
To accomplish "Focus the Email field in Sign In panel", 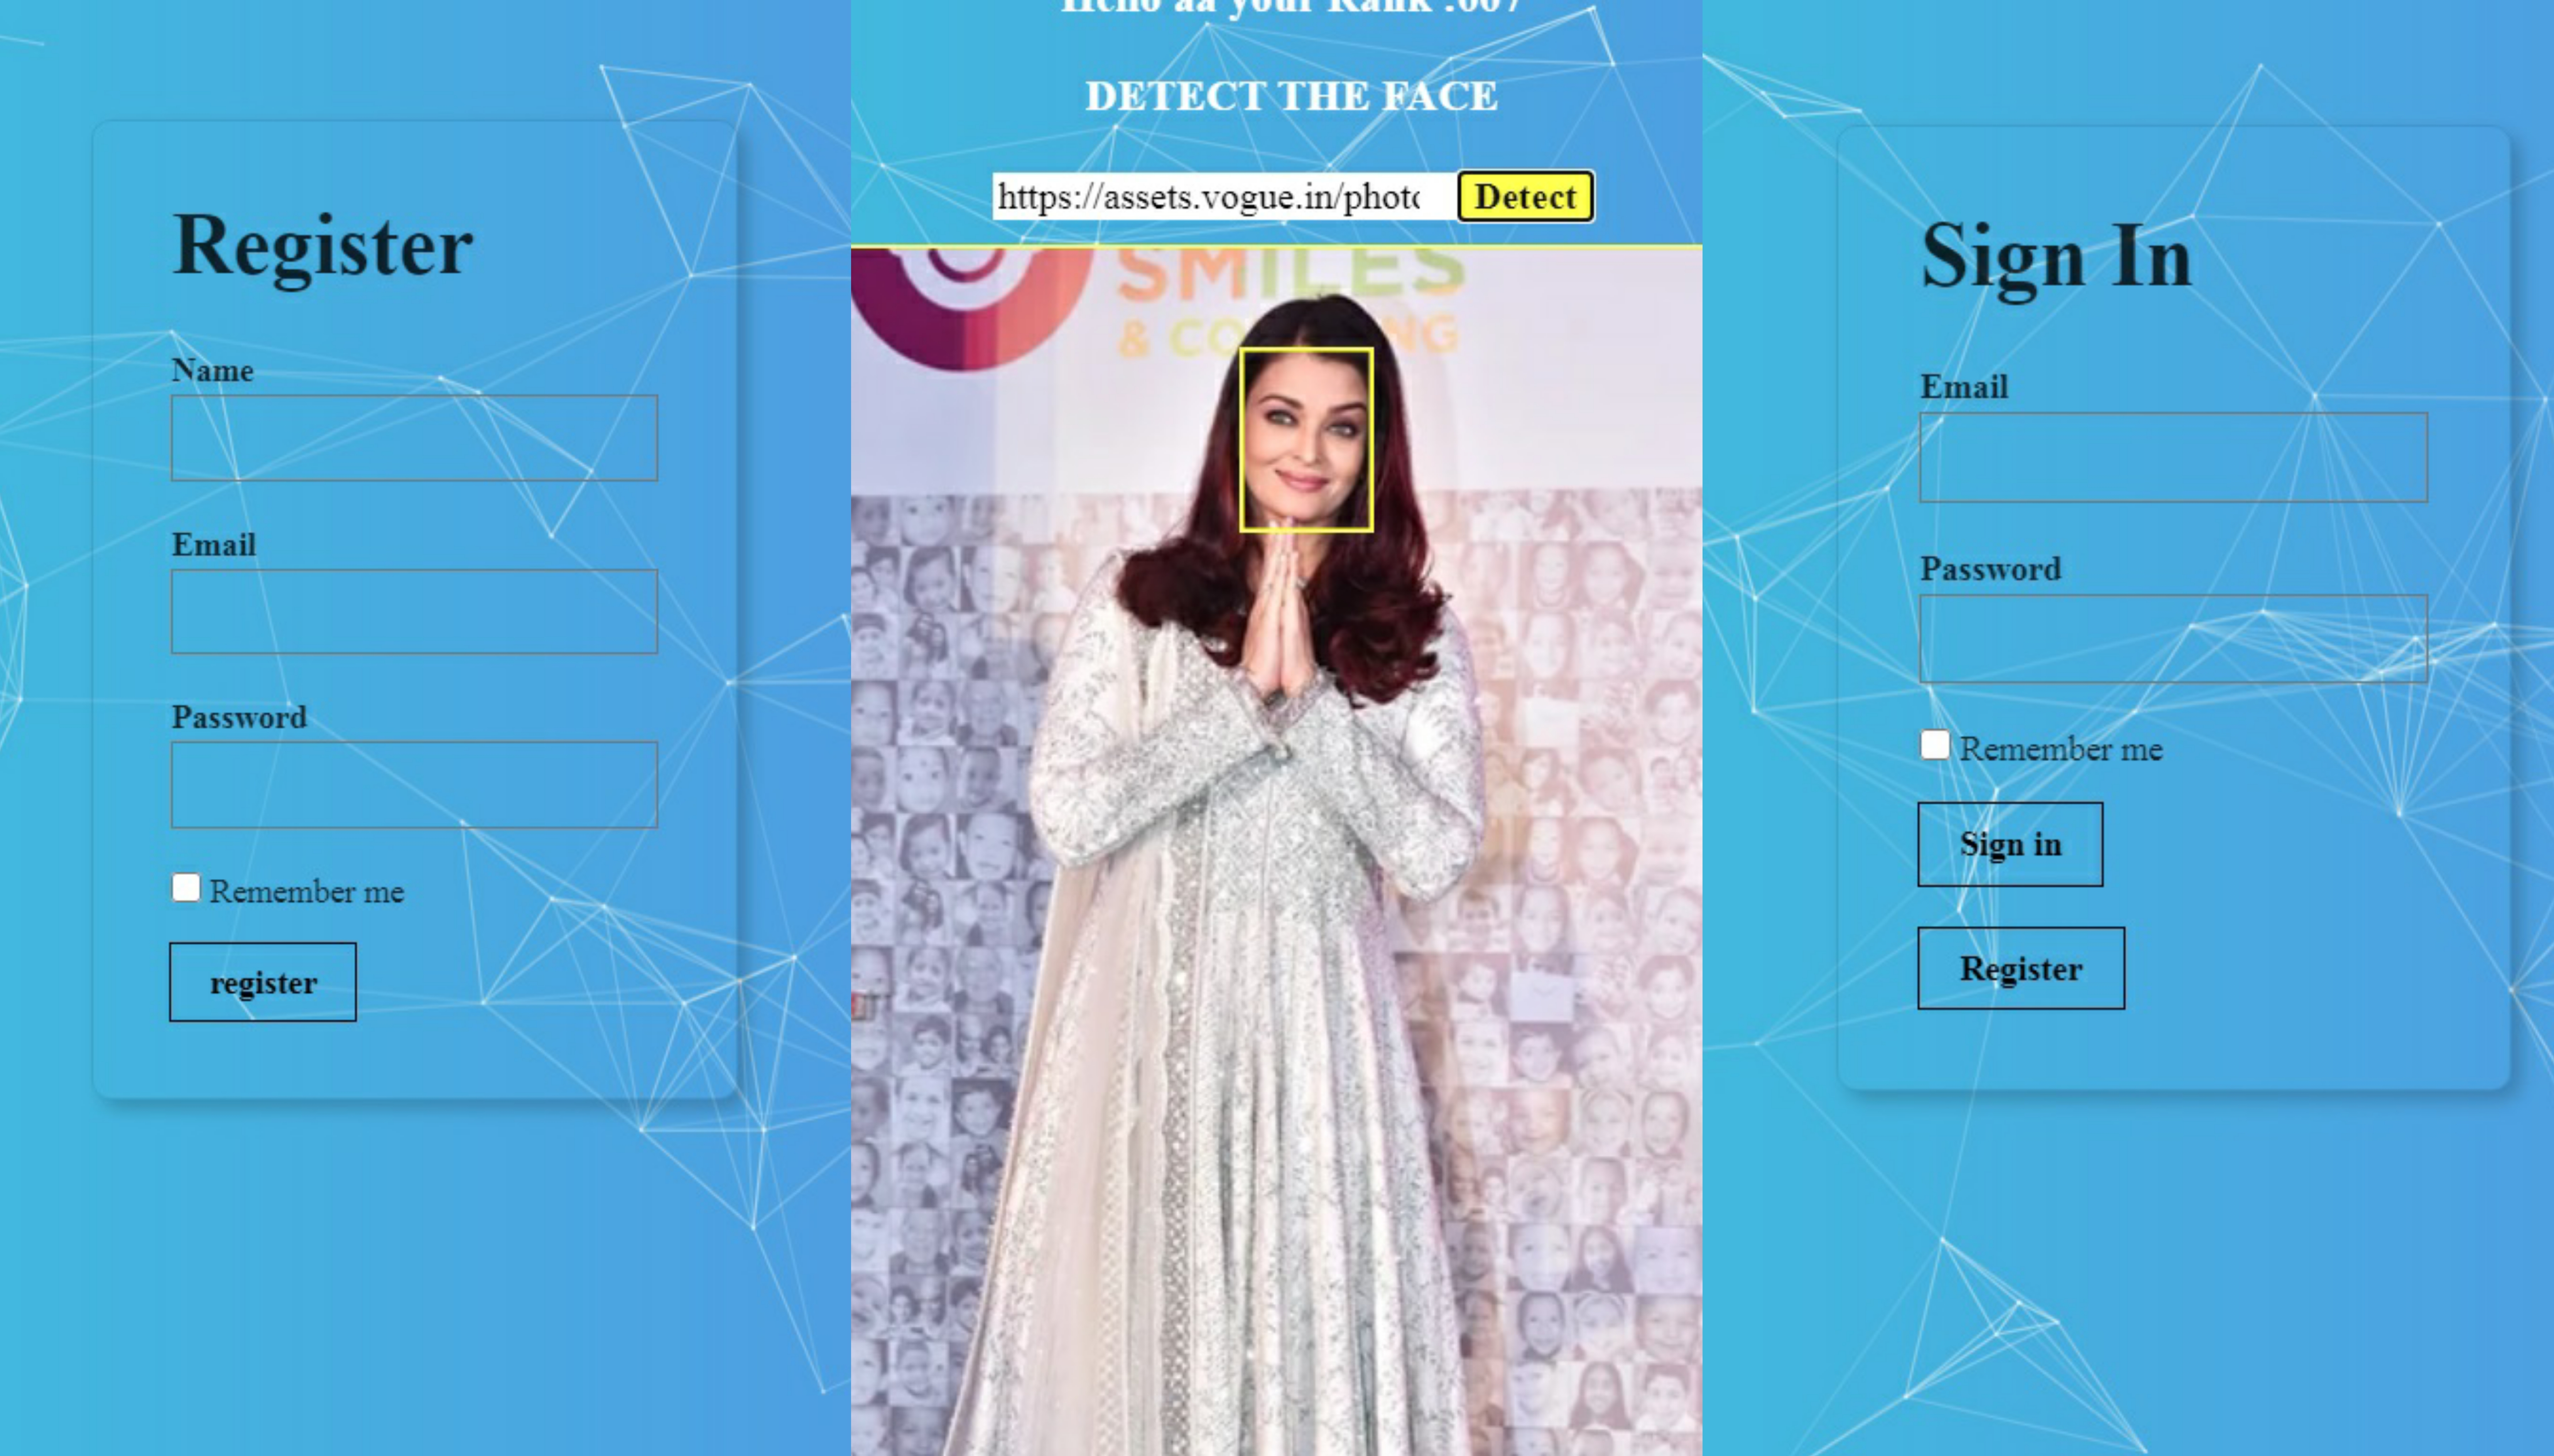I will (x=2173, y=457).
